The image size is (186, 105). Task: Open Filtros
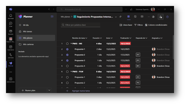[x=138, y=25]
